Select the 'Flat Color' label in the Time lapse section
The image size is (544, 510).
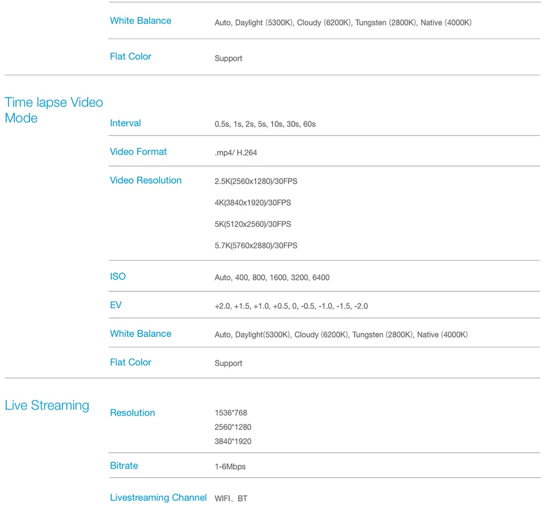pos(130,362)
